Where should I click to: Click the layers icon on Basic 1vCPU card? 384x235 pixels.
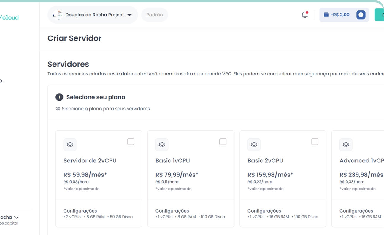[162, 145]
